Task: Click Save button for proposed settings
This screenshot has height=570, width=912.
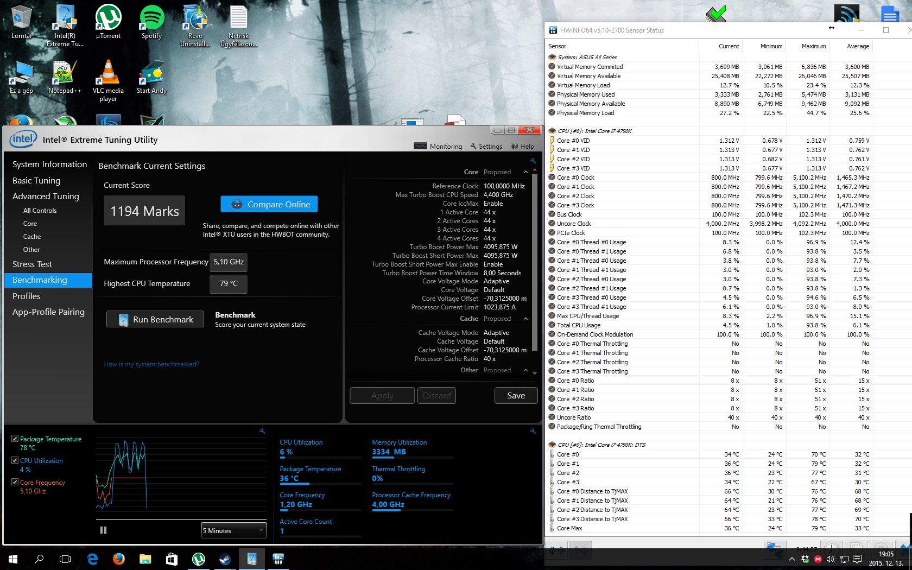Action: click(x=516, y=395)
